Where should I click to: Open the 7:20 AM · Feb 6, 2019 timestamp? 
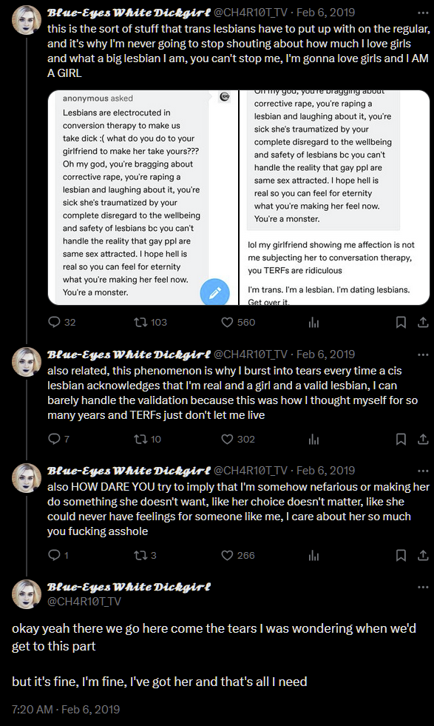coord(66,709)
